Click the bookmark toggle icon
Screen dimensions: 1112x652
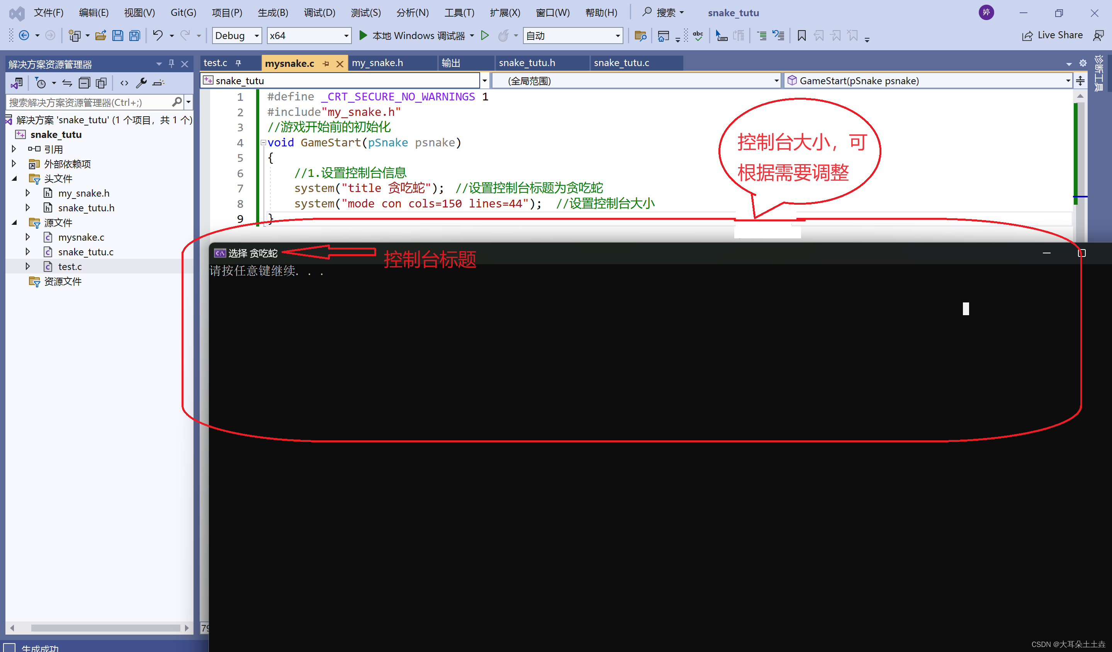(801, 36)
